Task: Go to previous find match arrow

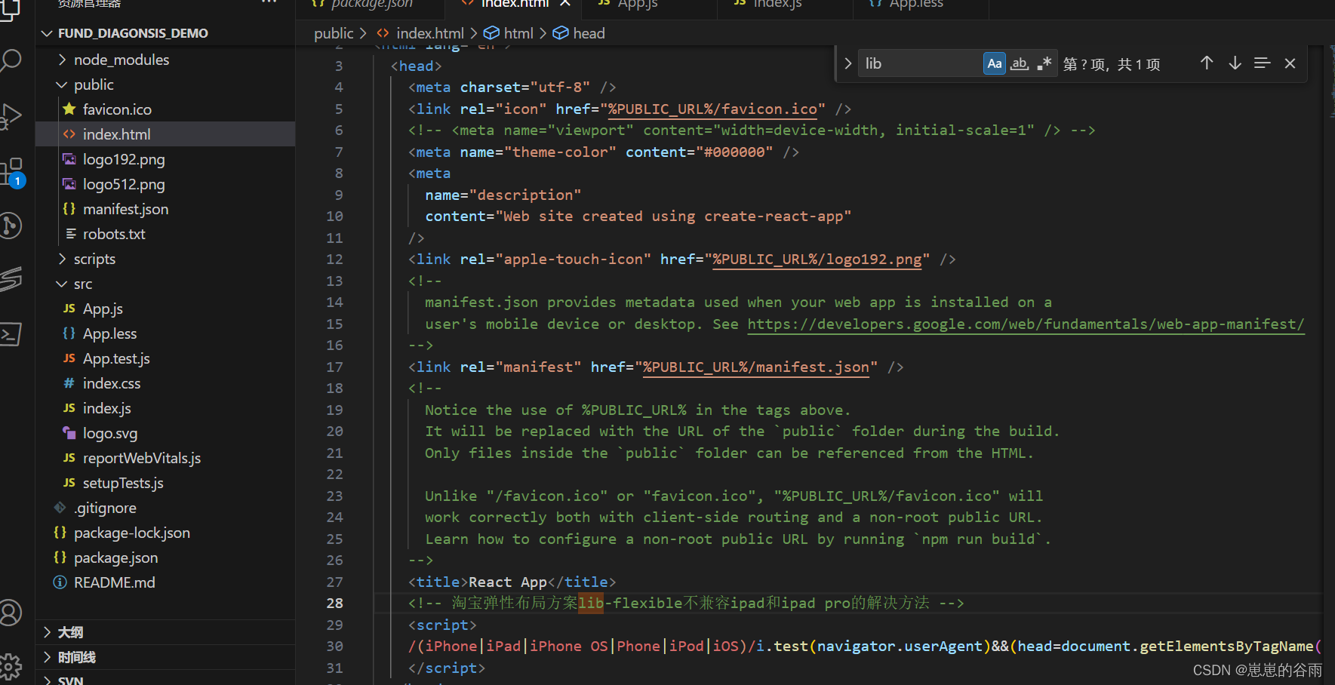Action: [1207, 63]
